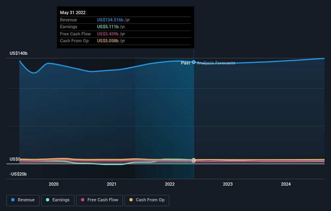
Task: Toggle the Cash From Op legend button
Action: pyautogui.click(x=147, y=200)
